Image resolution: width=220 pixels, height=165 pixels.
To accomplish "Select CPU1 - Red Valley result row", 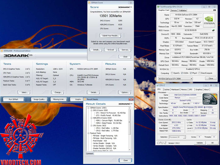I will point(107,128).
